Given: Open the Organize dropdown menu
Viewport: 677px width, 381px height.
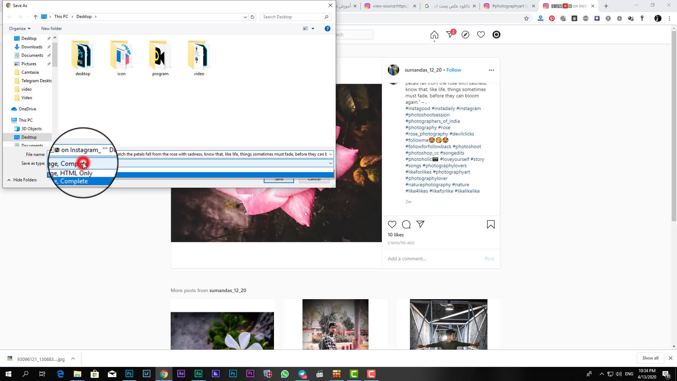Looking at the screenshot, I should [x=19, y=29].
